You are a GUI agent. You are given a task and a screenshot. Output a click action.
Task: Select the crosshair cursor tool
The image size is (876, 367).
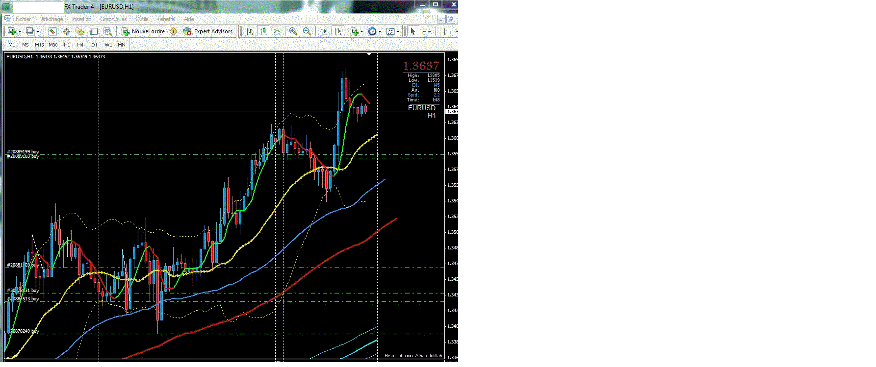pos(427,31)
